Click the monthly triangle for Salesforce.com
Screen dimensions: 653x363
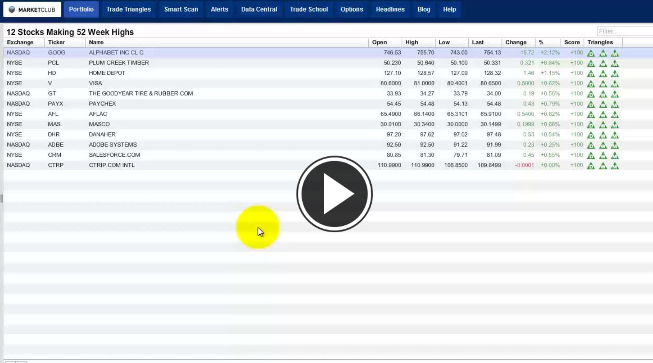615,156
